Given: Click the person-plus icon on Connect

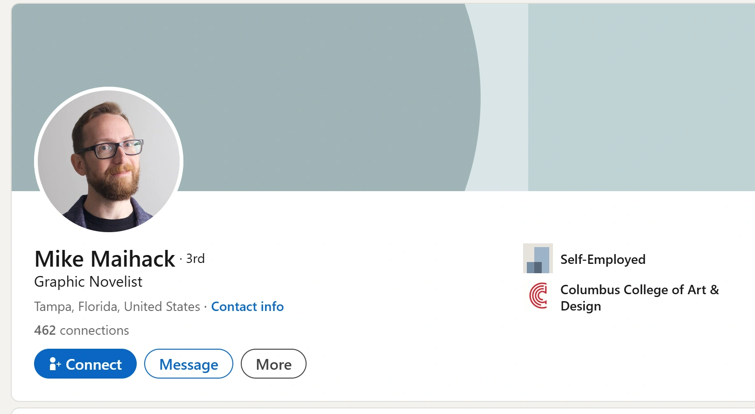Looking at the screenshot, I should (x=55, y=364).
